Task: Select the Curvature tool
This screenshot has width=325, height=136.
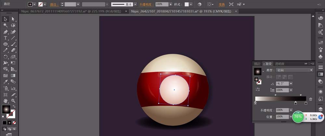Action: tap(13, 32)
